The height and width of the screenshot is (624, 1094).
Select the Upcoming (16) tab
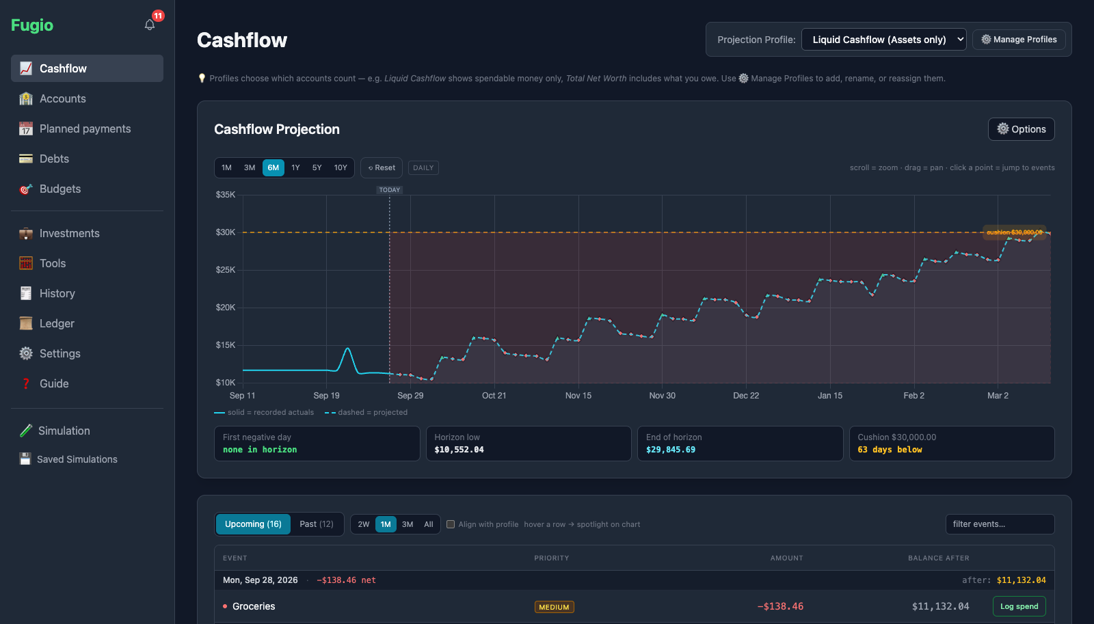pyautogui.click(x=253, y=524)
